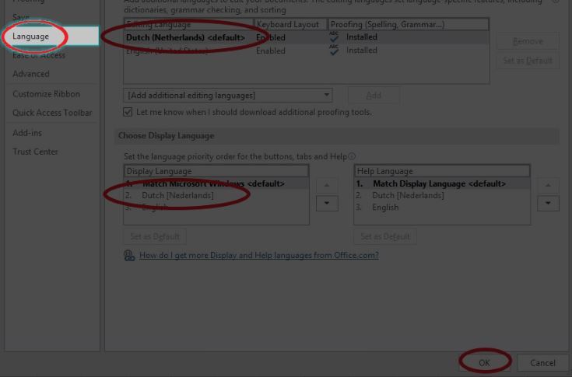This screenshot has height=377, width=572.
Task: Click the proofing Installed icon for English
Action: coord(334,51)
